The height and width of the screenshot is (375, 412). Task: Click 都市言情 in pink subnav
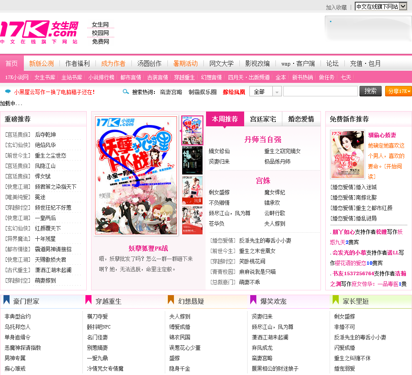131,77
